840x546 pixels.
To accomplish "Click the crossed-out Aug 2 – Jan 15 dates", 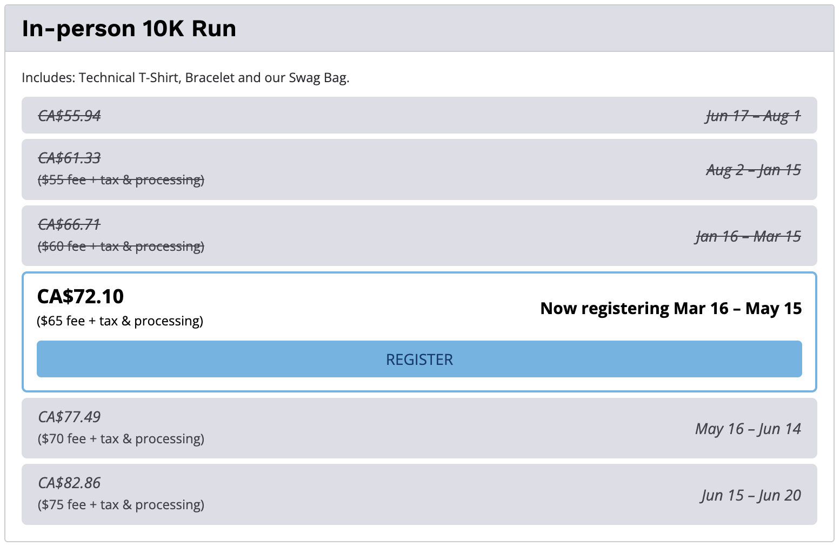I will coord(753,170).
